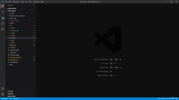The image size is (179, 100).
Task: Open the Accounts icon in activity bar
Action: click(x=3, y=88)
